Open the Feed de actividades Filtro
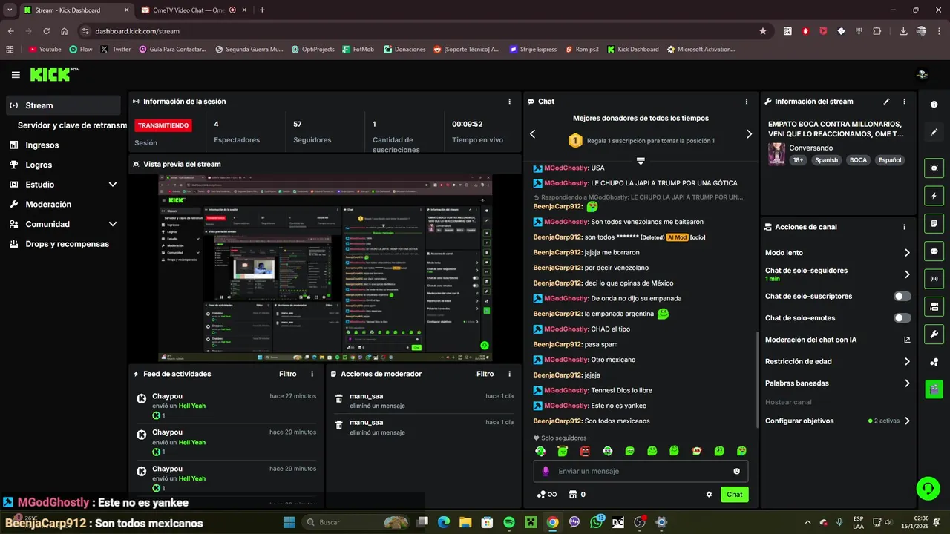 point(287,374)
